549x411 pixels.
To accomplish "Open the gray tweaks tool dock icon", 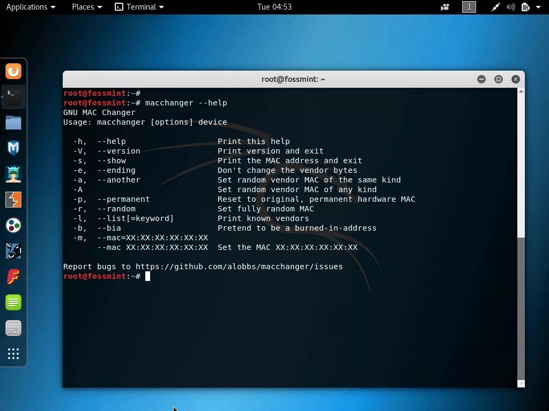I will [13, 328].
